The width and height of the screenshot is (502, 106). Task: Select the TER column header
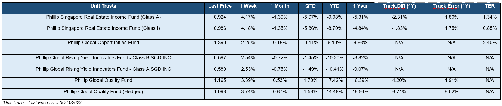point(490,8)
